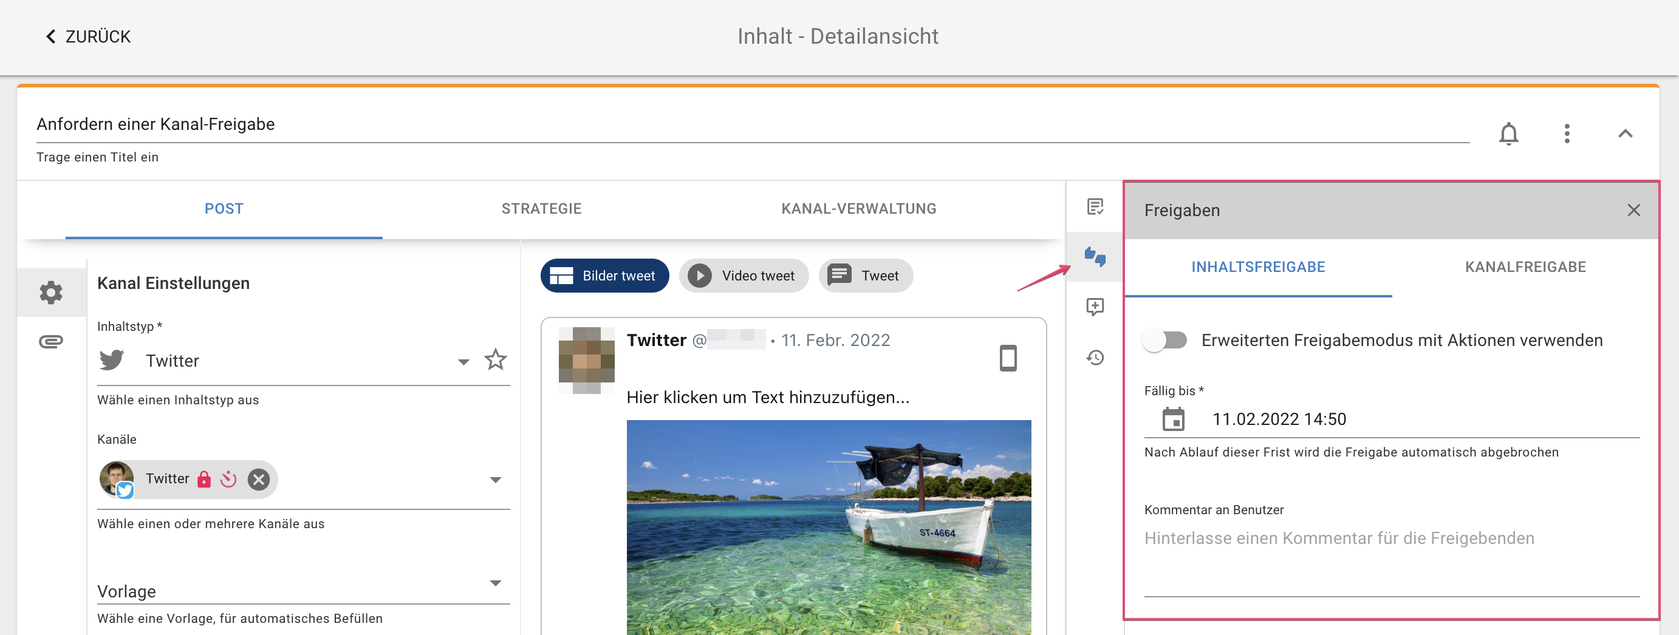This screenshot has height=635, width=1679.
Task: Expand the Kanäle dropdown arrow
Action: [495, 480]
